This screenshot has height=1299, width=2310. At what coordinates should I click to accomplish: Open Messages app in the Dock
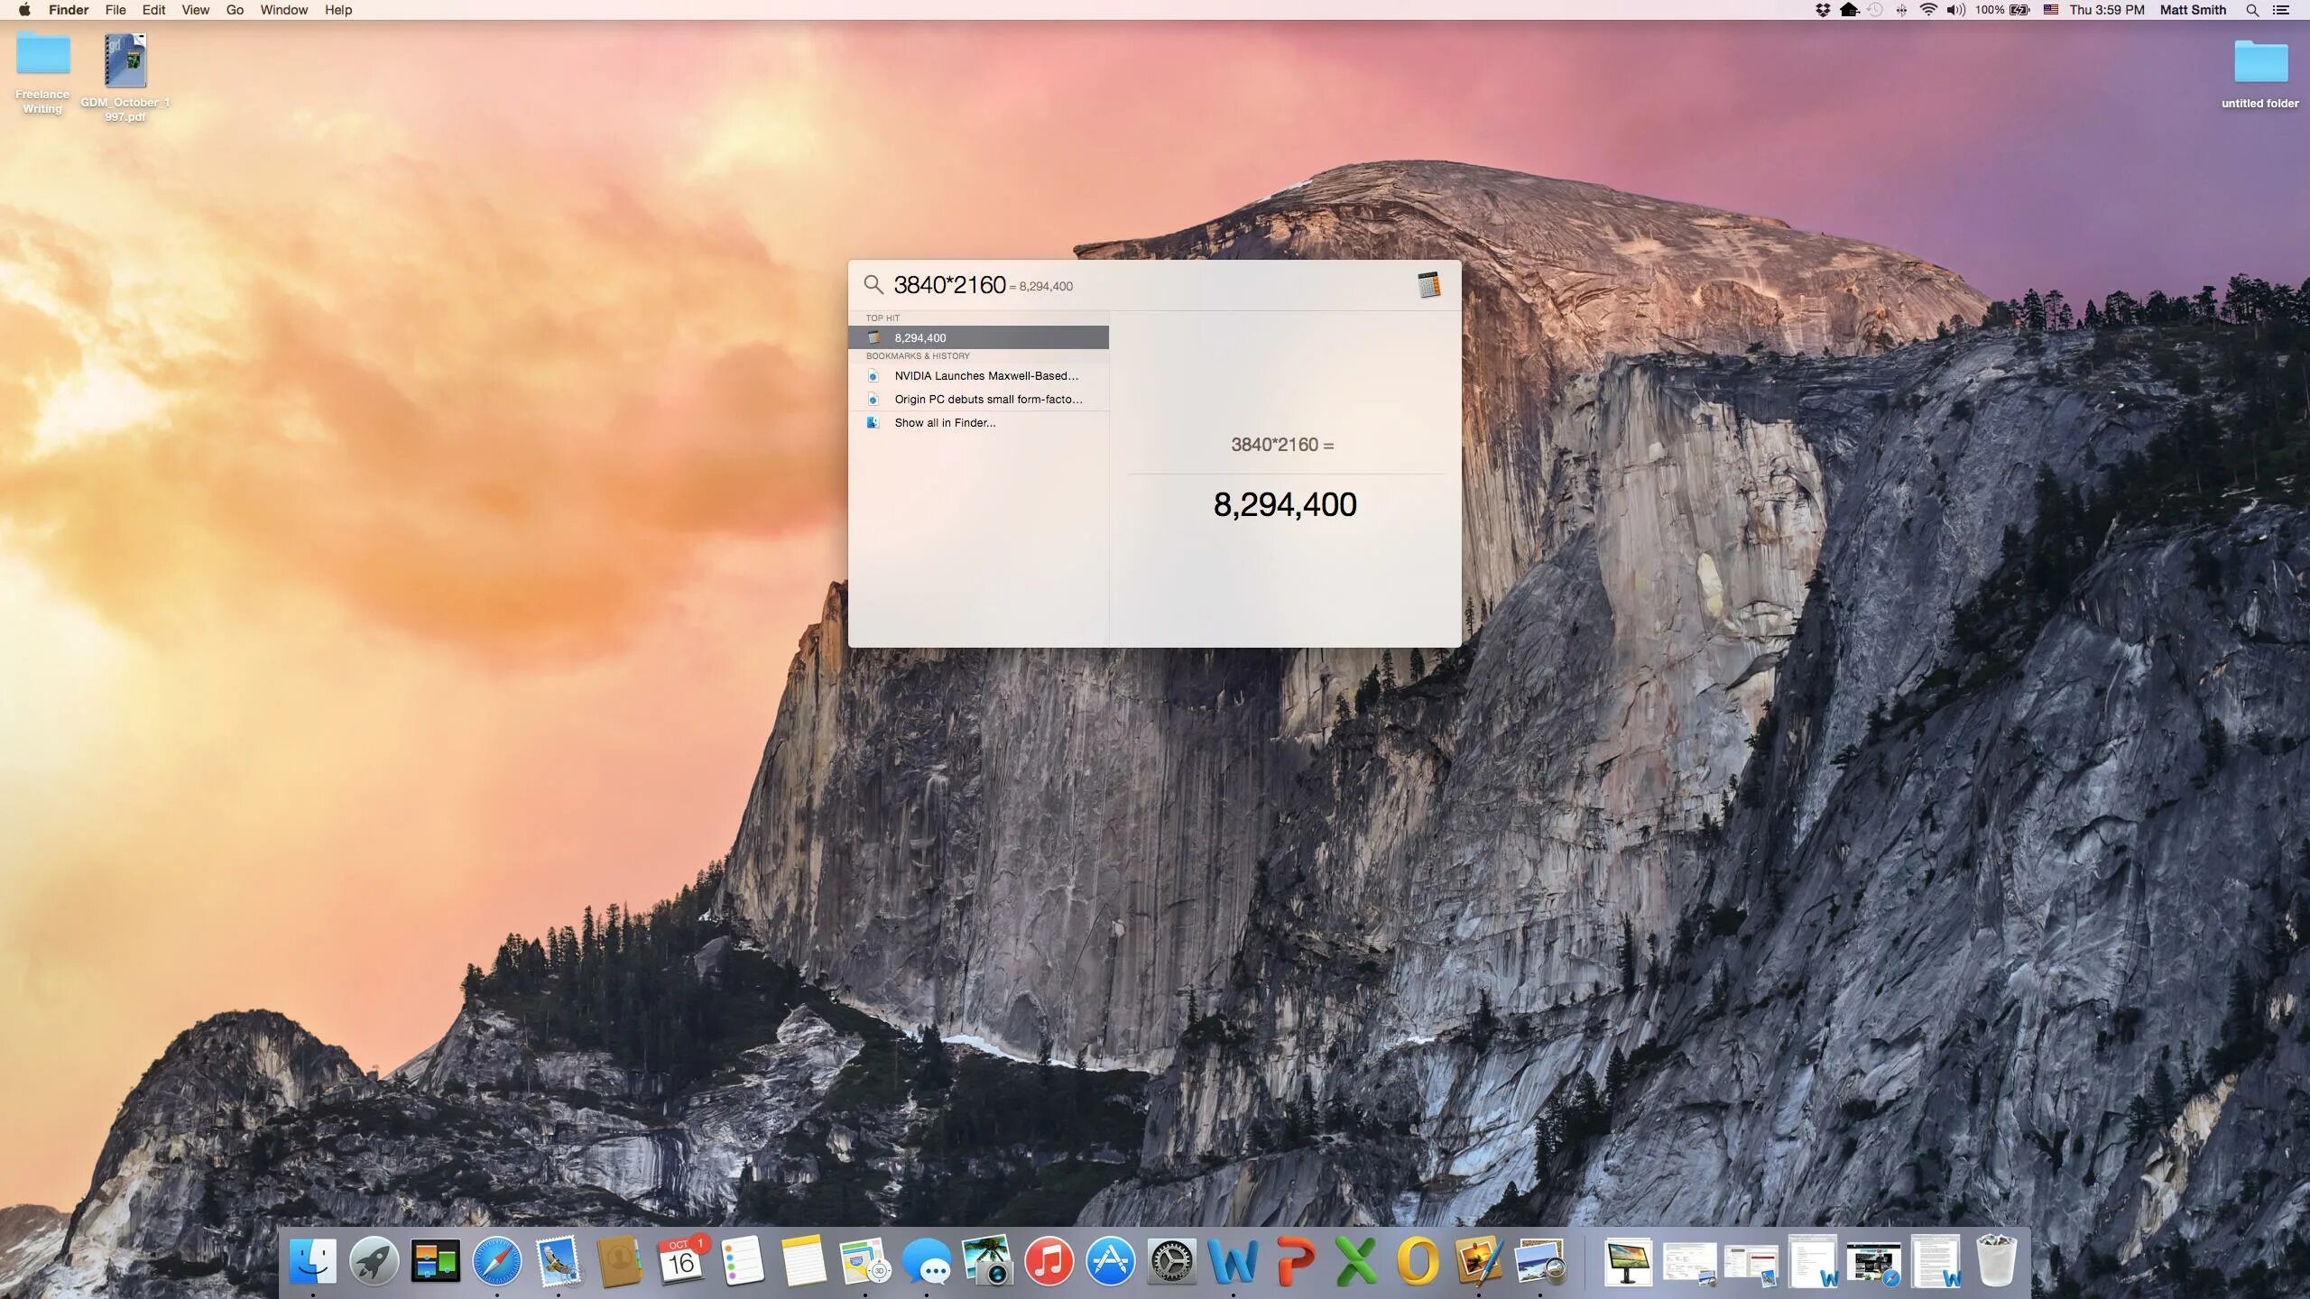927,1260
